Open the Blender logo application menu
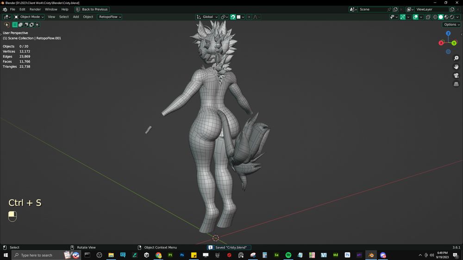Viewport: 463px width, 260px height. click(5, 9)
